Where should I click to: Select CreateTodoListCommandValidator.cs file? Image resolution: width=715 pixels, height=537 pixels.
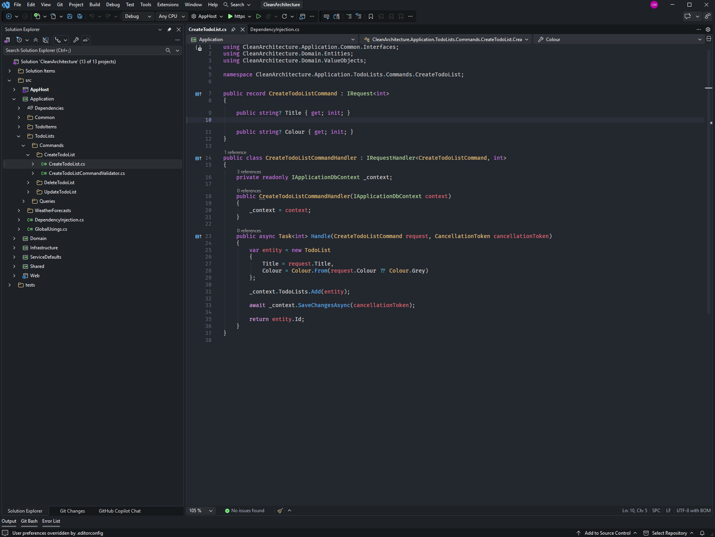point(87,173)
